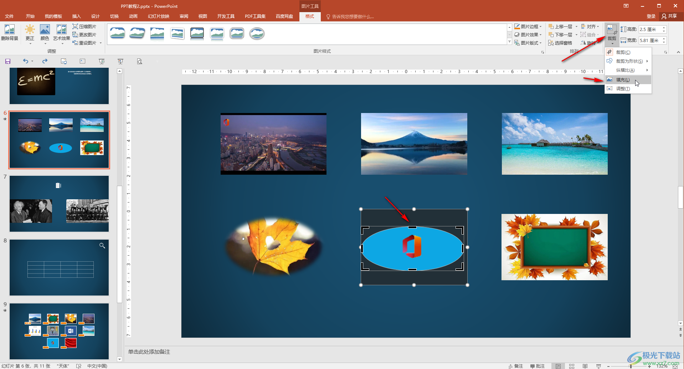
Task: Apply the oval picture style at end of gallery
Action: coord(257,34)
